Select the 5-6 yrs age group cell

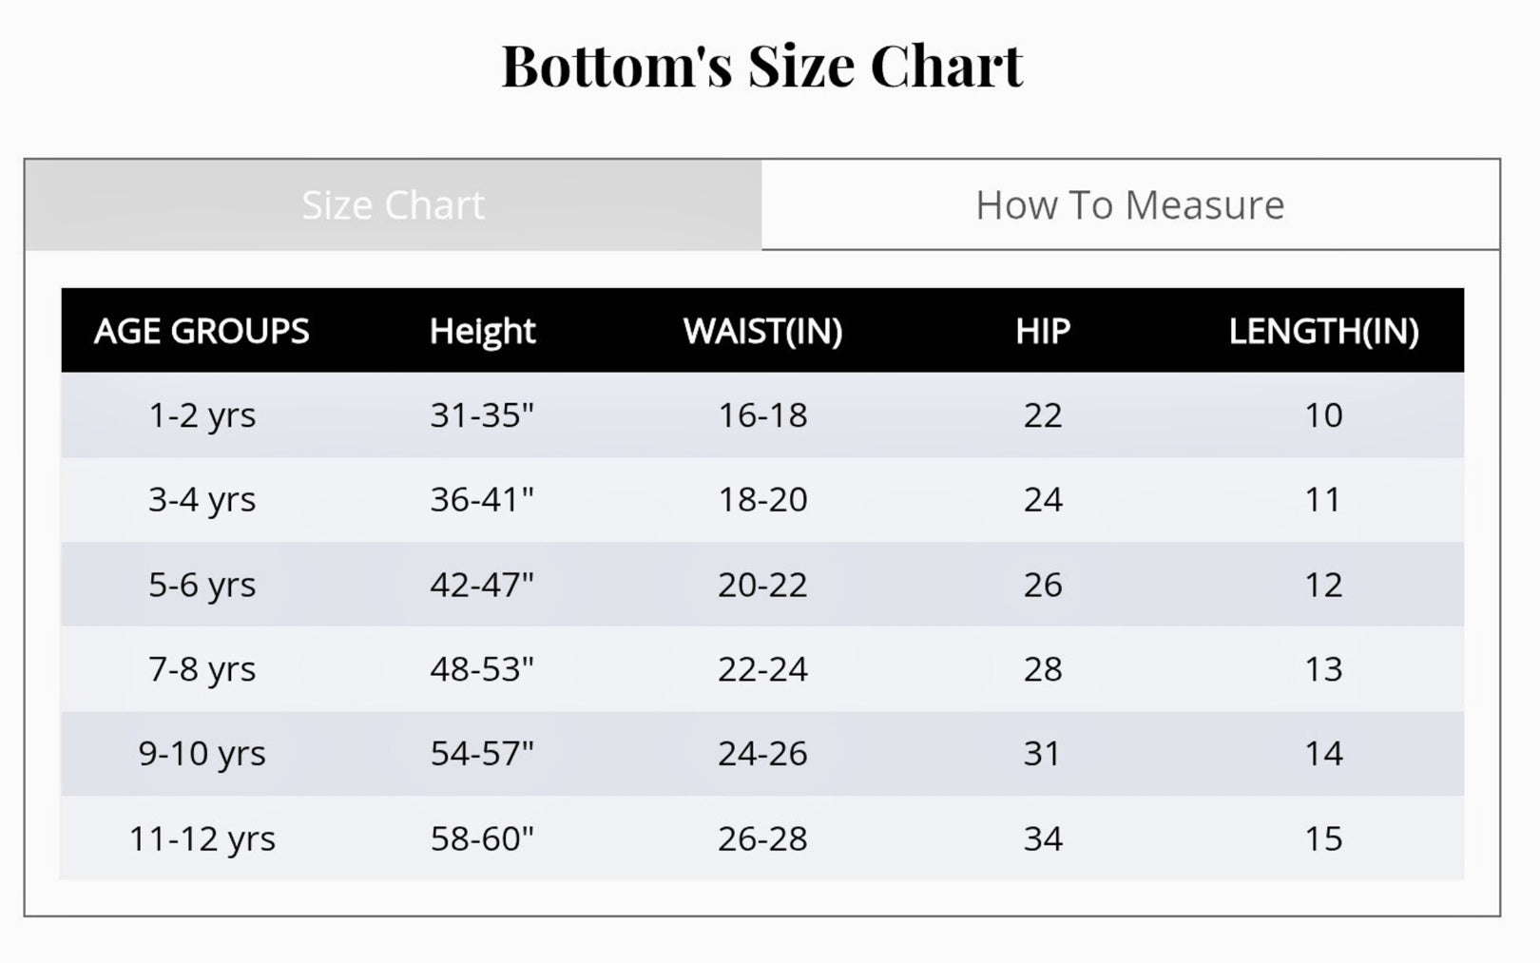[x=202, y=585]
